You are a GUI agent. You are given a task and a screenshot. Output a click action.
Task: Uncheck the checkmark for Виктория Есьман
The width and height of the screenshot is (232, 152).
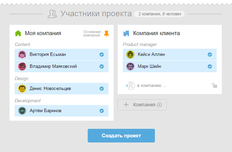point(102,55)
